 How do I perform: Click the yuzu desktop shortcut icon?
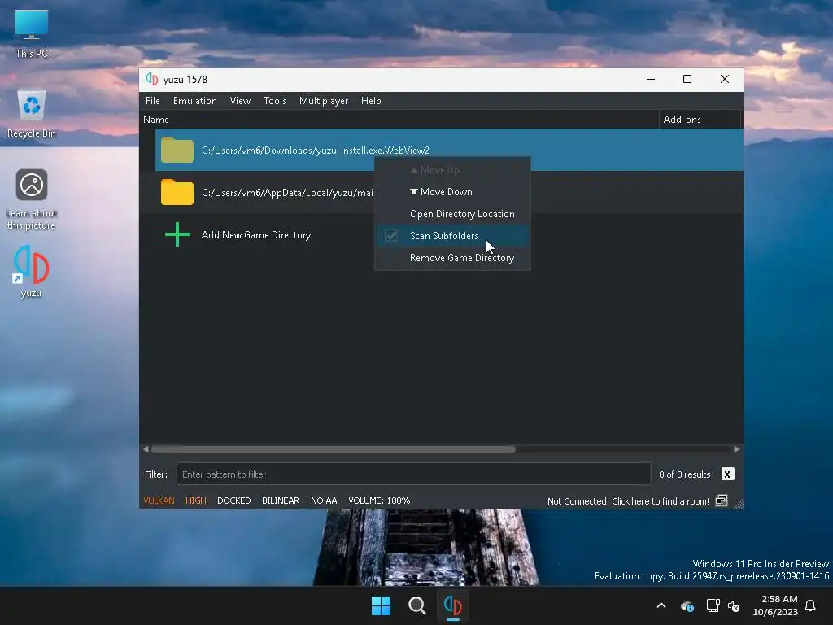pyautogui.click(x=32, y=271)
